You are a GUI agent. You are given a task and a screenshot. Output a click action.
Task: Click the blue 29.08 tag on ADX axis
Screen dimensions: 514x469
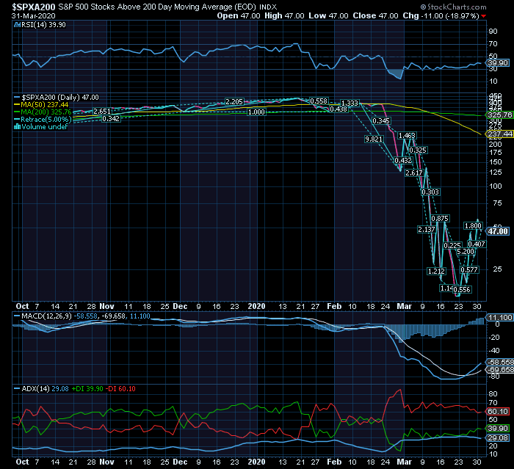498,438
